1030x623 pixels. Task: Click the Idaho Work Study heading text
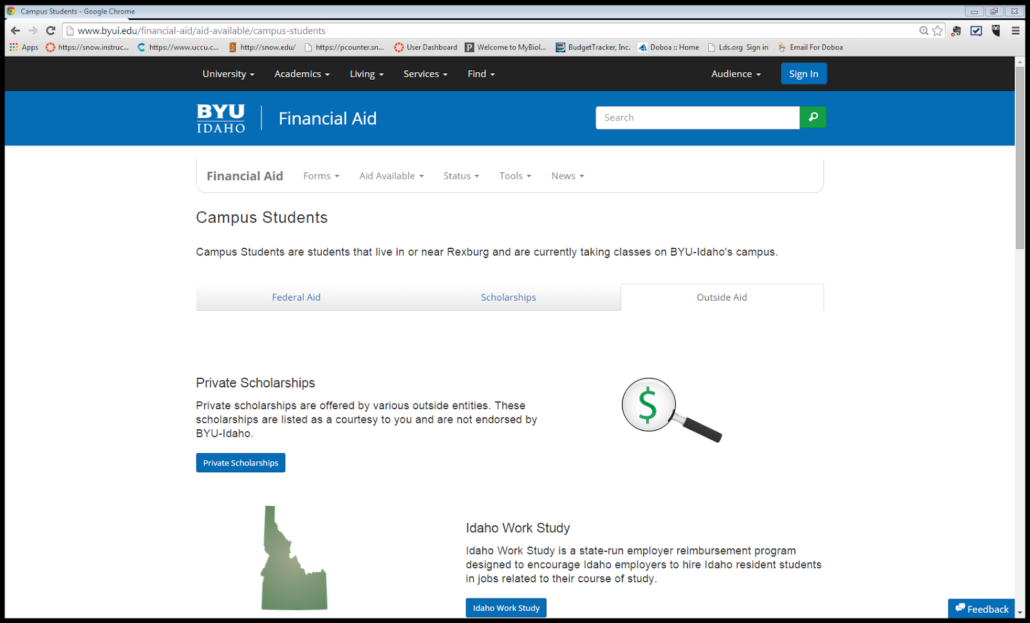coord(518,528)
